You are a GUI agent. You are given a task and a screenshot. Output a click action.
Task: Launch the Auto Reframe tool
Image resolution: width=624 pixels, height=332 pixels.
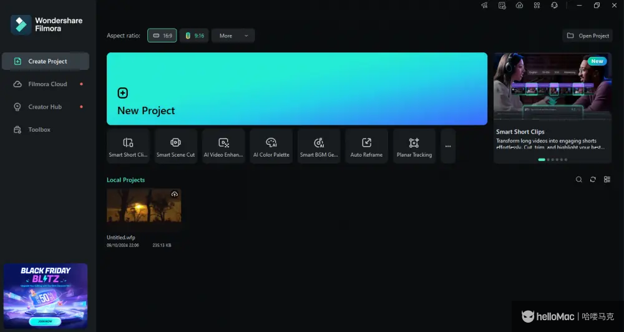(x=366, y=146)
